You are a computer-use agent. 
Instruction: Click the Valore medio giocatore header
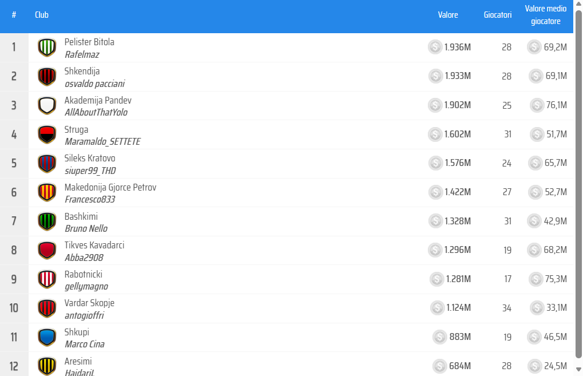546,15
